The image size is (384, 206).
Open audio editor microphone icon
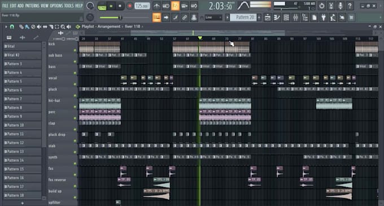coord(341,6)
